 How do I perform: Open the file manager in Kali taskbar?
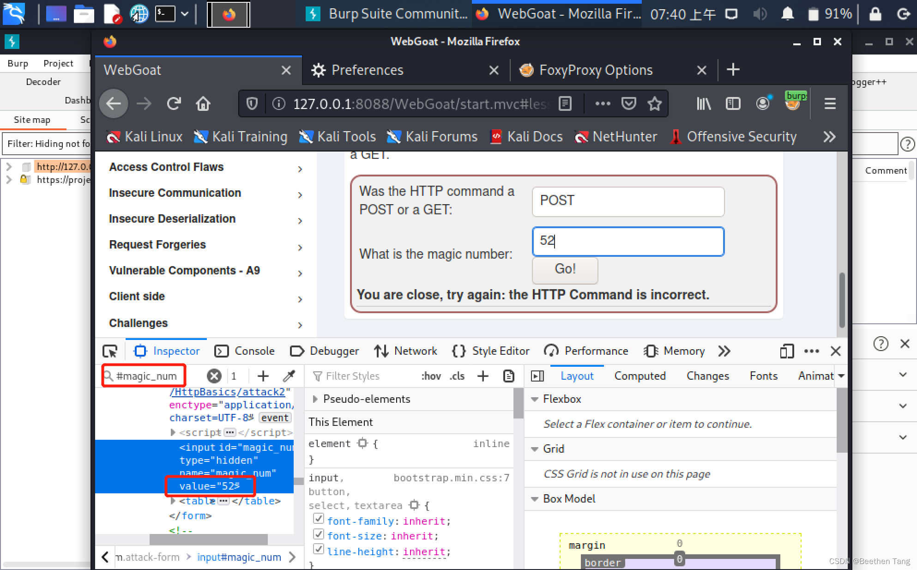84,14
